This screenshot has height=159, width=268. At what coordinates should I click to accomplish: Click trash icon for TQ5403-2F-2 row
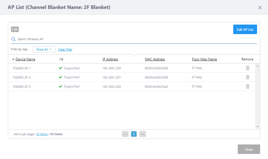pyautogui.click(x=248, y=77)
